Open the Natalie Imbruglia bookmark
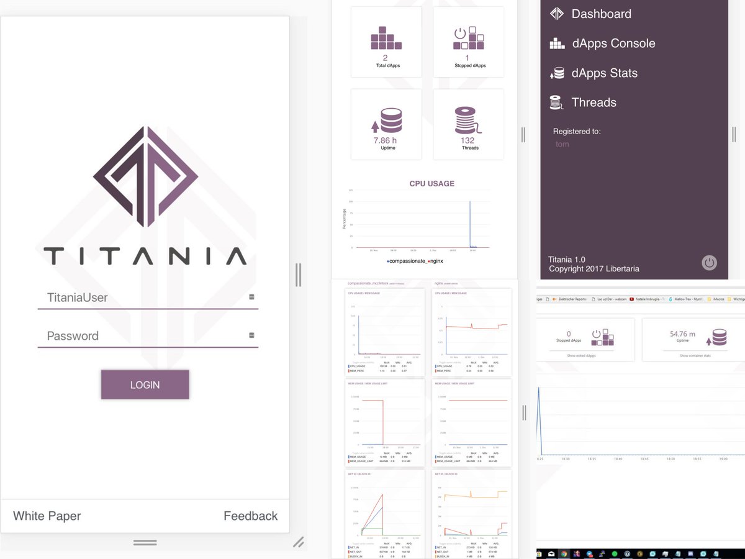Image resolution: width=745 pixels, height=559 pixels. click(x=647, y=299)
